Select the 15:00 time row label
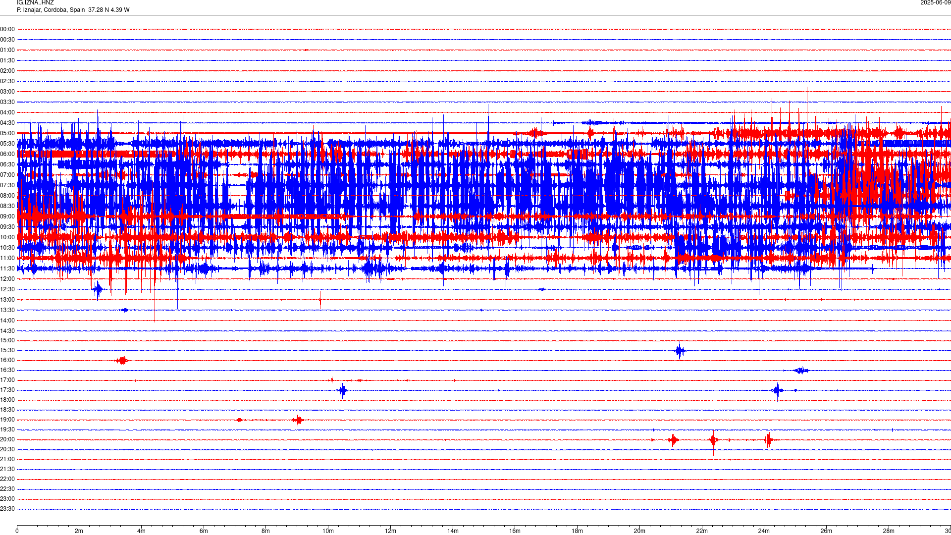The image size is (951, 535). (7, 340)
